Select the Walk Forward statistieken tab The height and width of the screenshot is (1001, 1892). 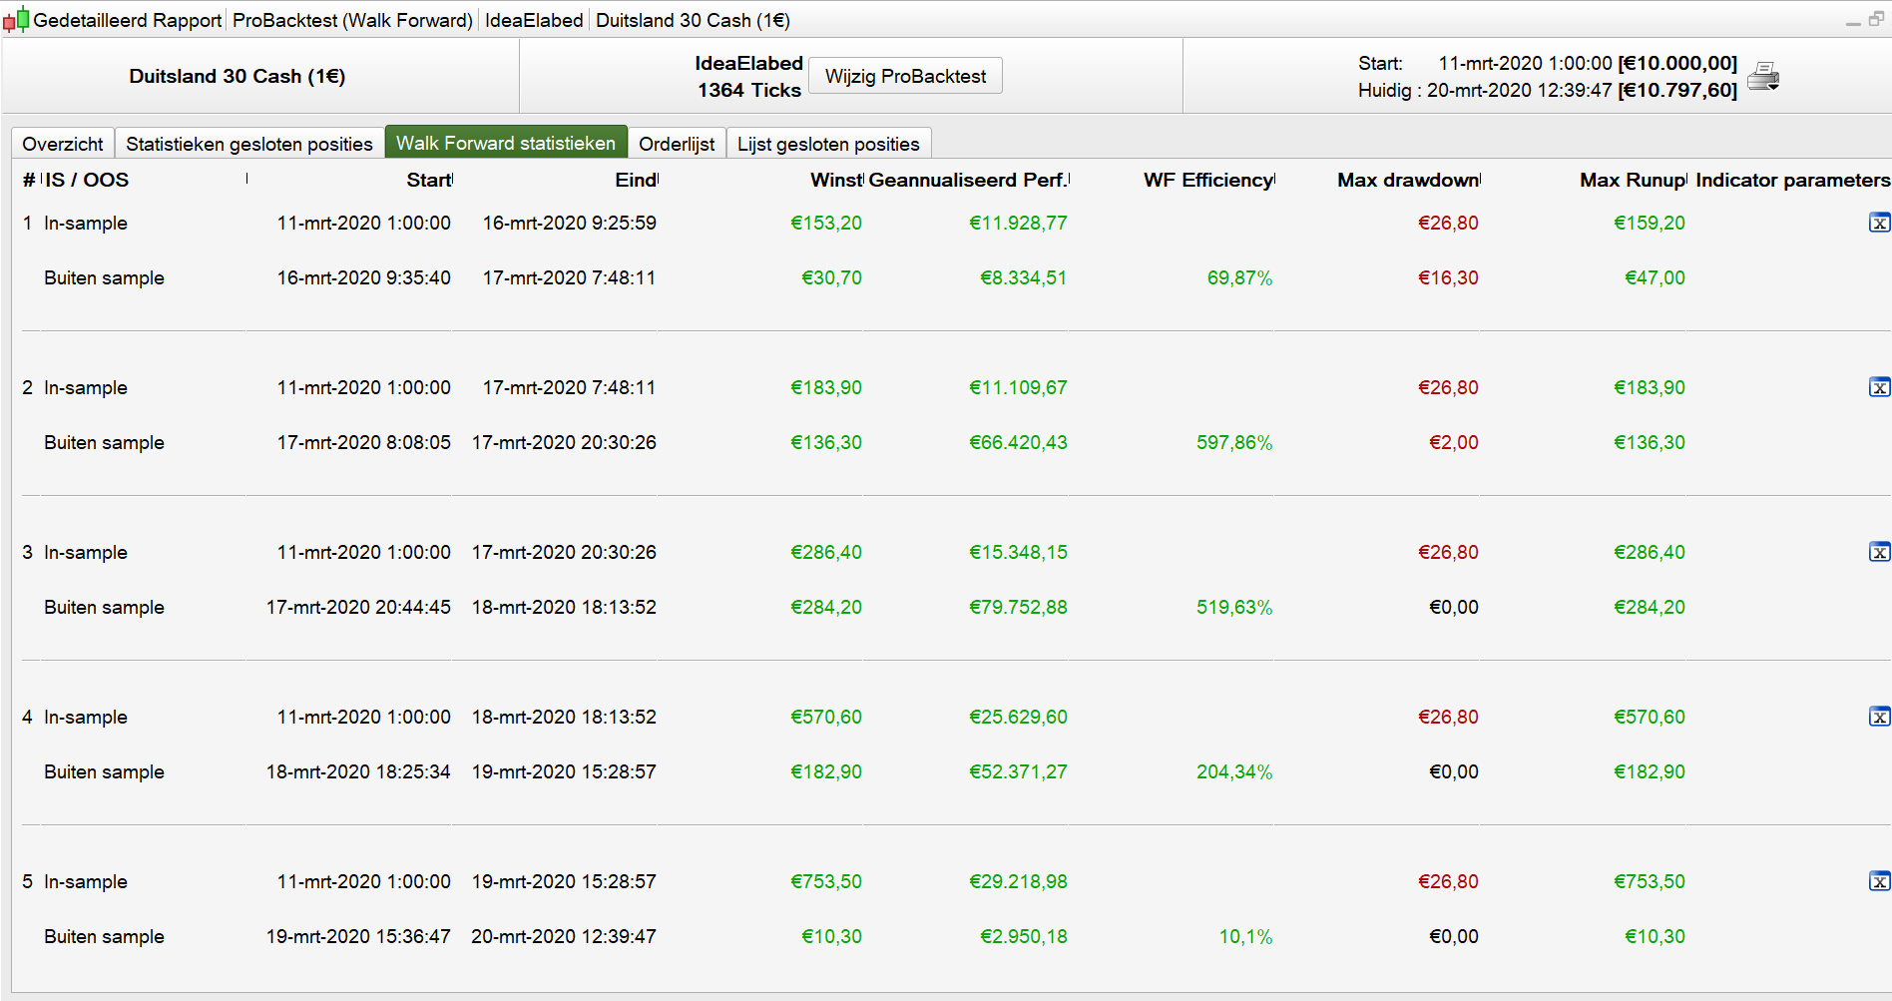506,143
